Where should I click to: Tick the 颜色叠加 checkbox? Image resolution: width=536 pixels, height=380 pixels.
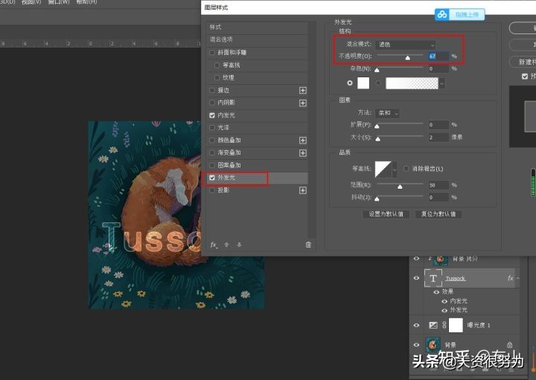[212, 140]
